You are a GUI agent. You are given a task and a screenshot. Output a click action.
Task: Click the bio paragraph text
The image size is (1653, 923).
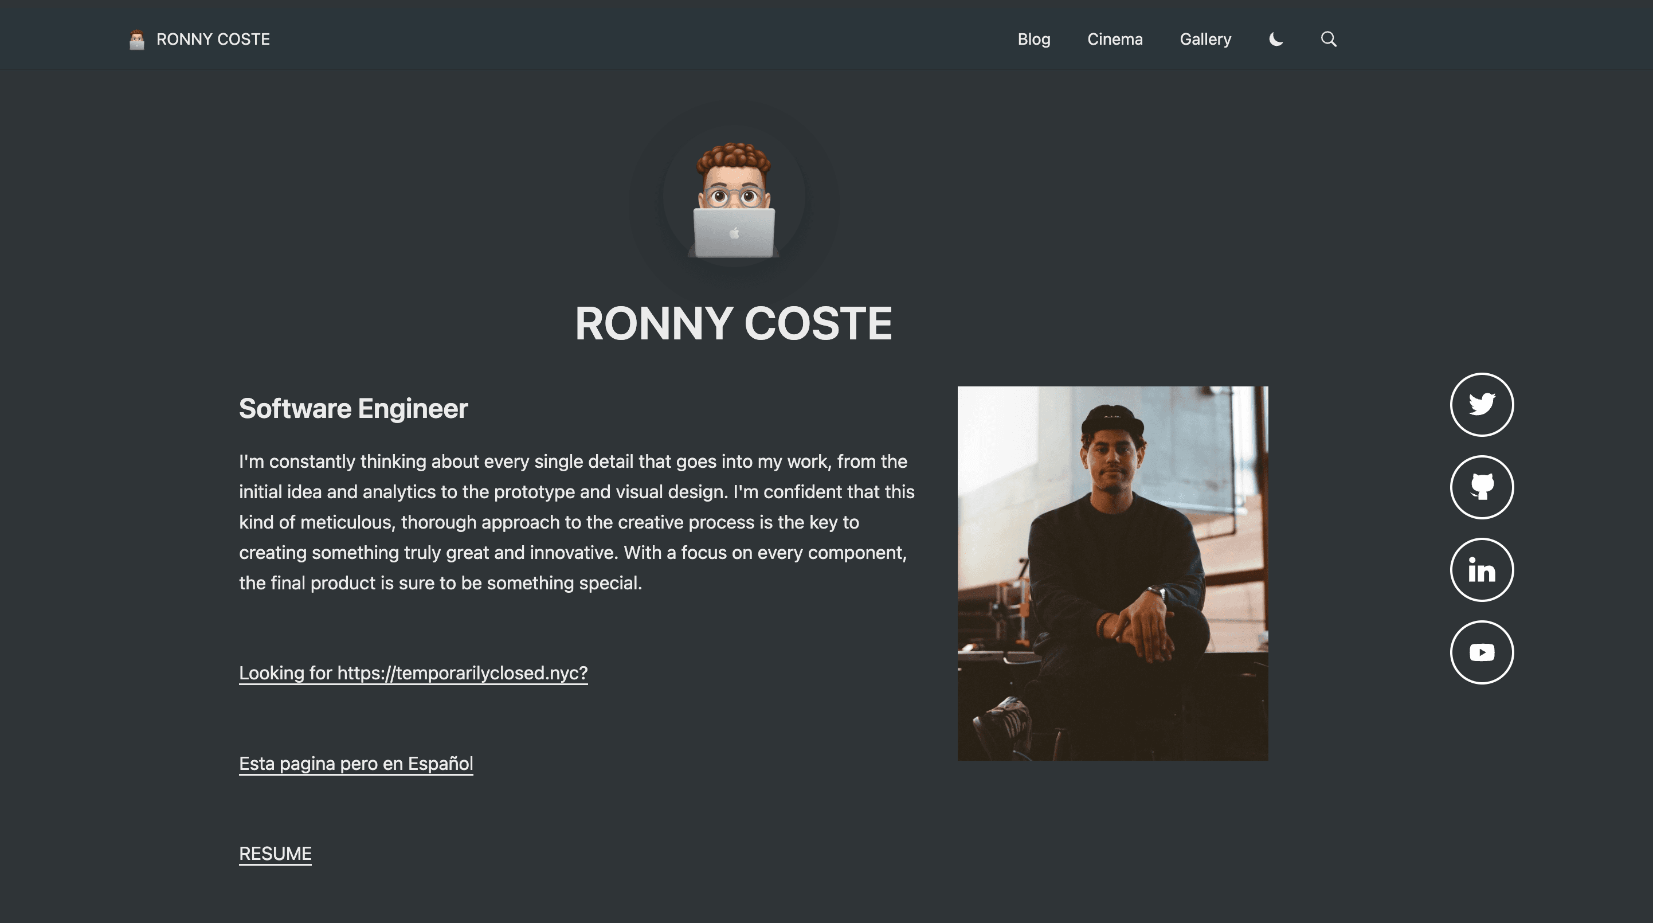[x=575, y=522]
